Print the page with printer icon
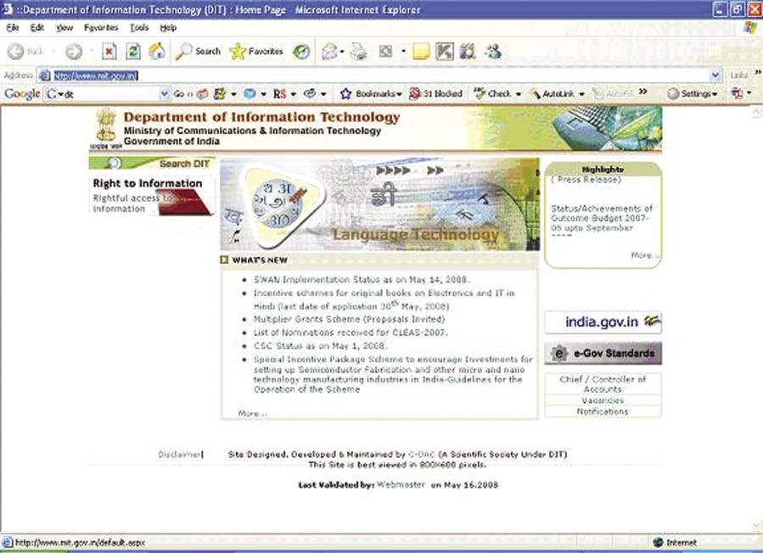Screen dimensions: 763x553 (359, 52)
